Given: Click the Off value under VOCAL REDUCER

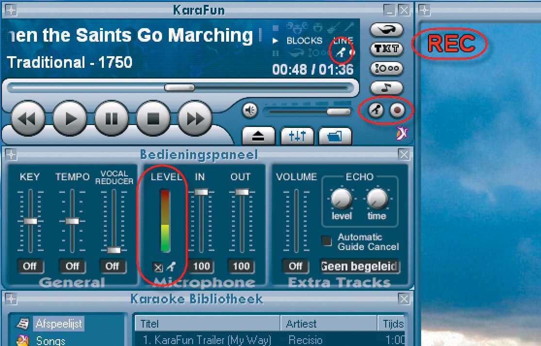Looking at the screenshot, I should tap(112, 266).
